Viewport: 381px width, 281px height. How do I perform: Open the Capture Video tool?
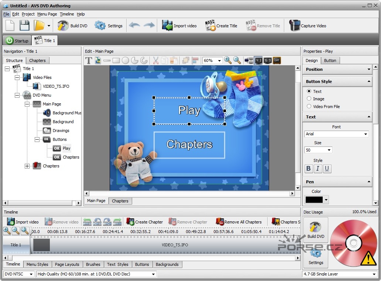pyautogui.click(x=308, y=25)
